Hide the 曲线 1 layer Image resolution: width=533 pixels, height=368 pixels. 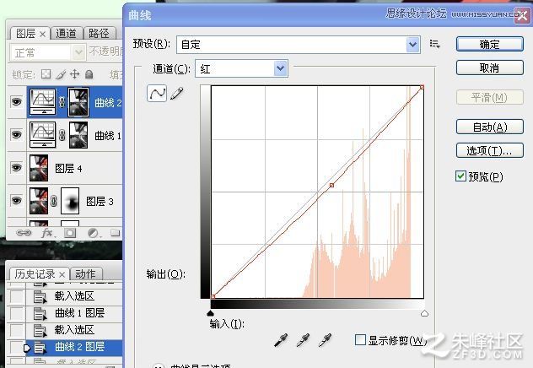16,135
